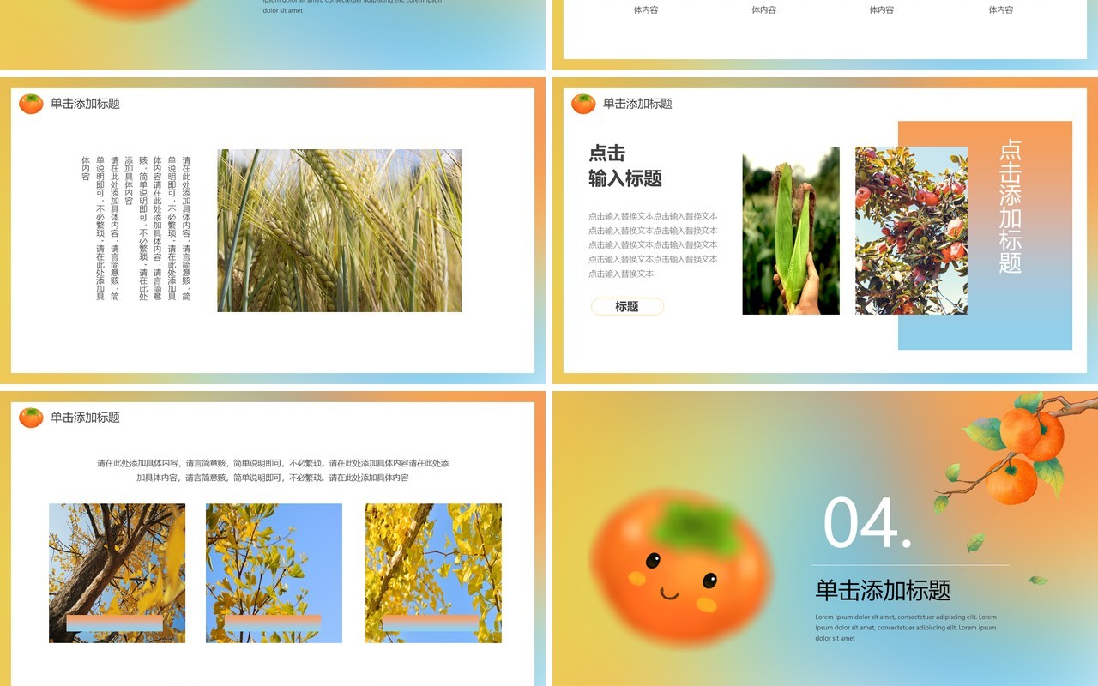This screenshot has height=686, width=1098.
Task: Click the gradient bar on the middle ginkgo photo
Action: [273, 623]
